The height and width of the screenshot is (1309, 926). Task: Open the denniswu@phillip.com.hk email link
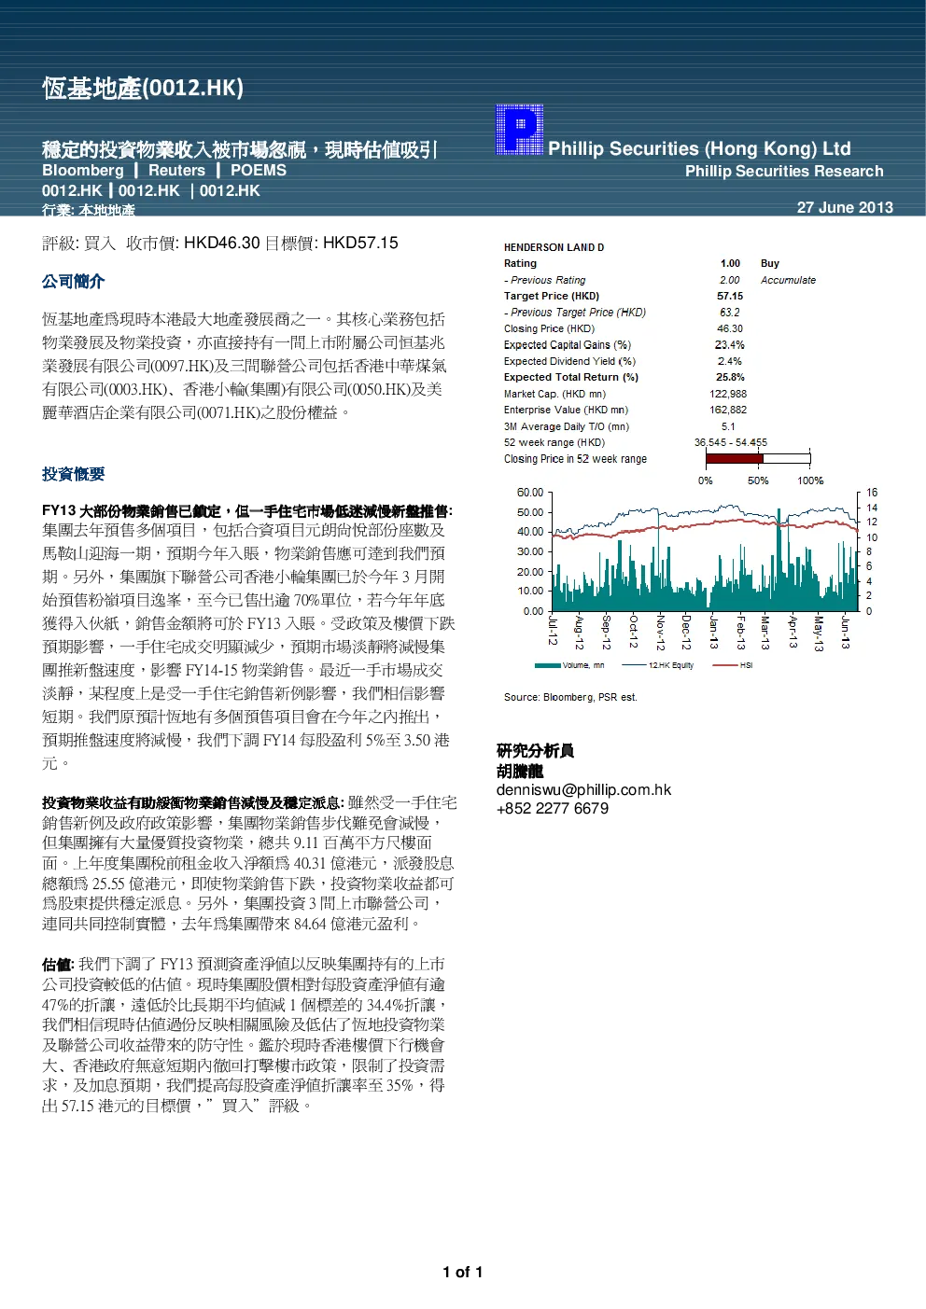[x=583, y=789]
